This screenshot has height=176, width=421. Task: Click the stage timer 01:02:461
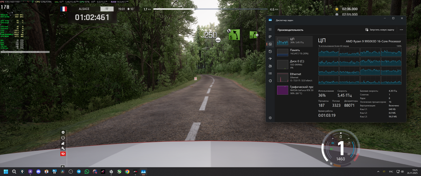[92, 17]
